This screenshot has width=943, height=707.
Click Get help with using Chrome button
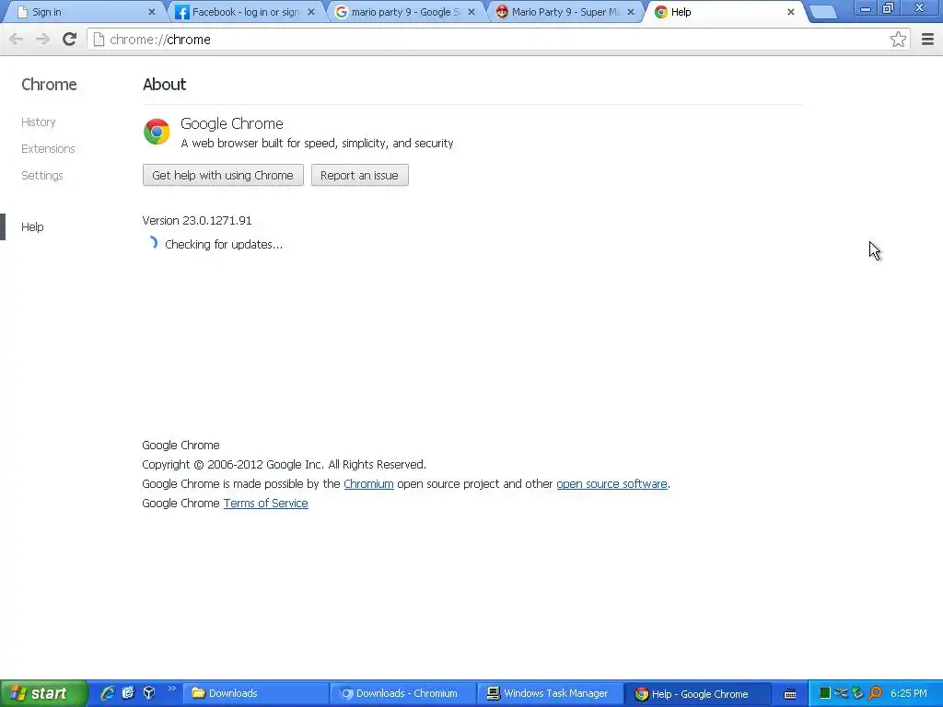223,176
